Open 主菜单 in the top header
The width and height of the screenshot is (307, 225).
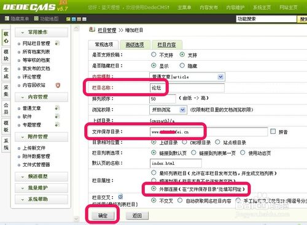pos(184,7)
